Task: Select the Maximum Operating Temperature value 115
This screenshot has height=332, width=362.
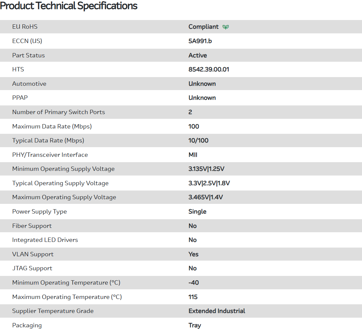Action: point(193,297)
